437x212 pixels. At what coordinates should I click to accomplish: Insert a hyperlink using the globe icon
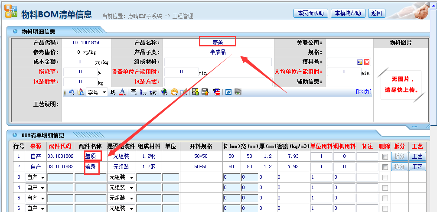pyautogui.click(x=164, y=92)
